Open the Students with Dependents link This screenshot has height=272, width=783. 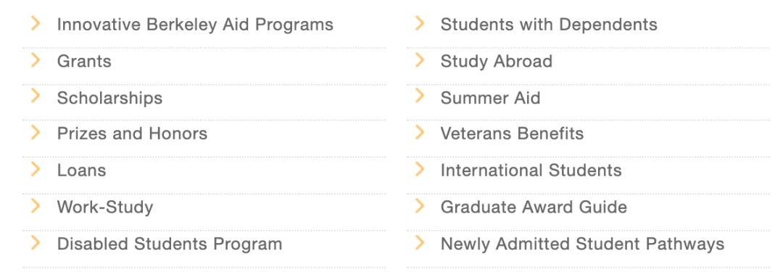click(x=549, y=25)
